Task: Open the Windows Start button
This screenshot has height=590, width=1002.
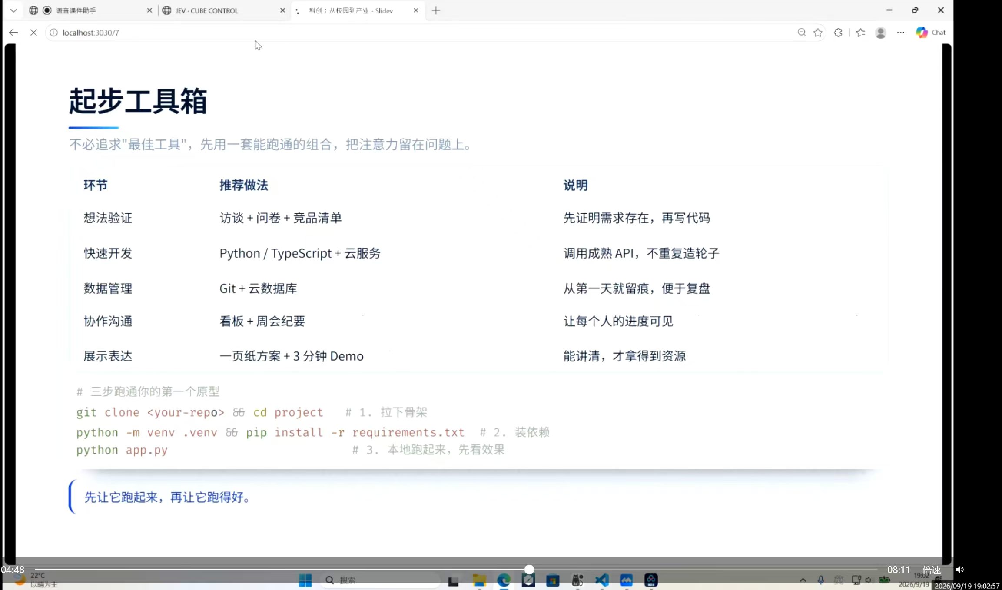Action: 305,580
